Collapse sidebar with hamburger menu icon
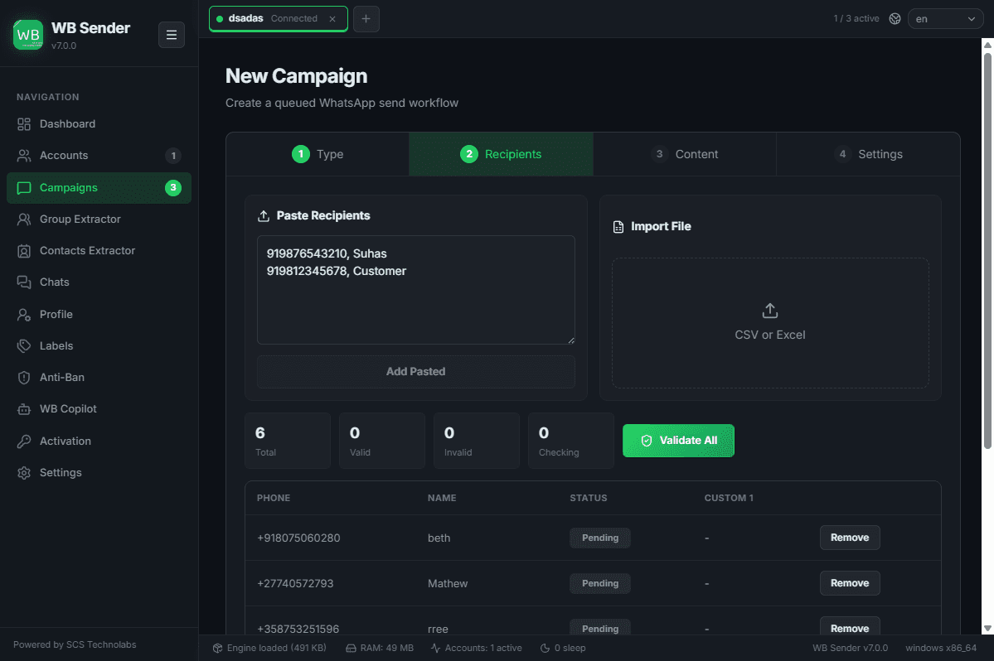 [x=171, y=35]
